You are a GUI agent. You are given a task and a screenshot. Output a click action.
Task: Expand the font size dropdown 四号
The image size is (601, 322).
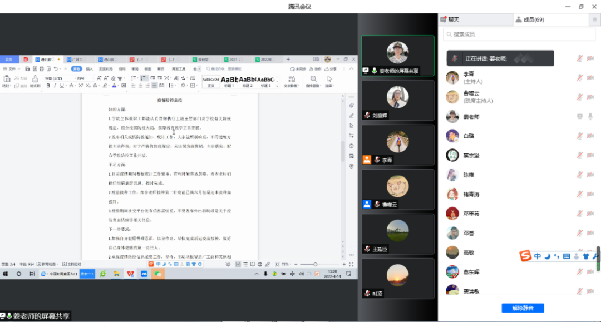pos(91,78)
